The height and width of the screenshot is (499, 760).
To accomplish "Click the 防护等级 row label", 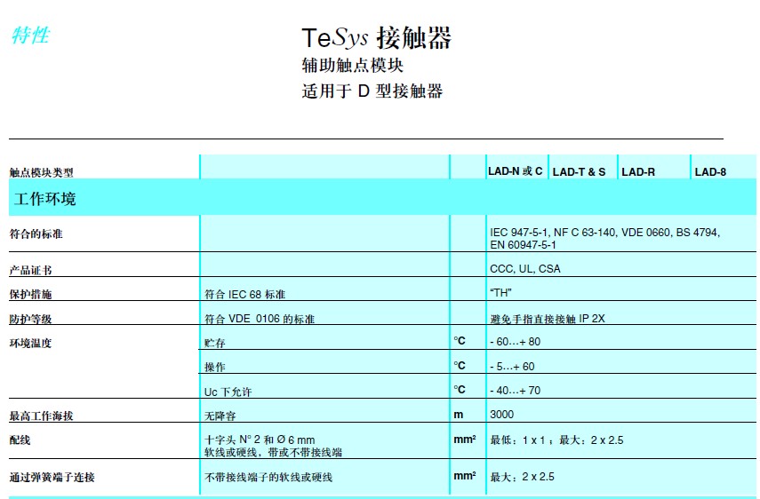I will (30, 319).
